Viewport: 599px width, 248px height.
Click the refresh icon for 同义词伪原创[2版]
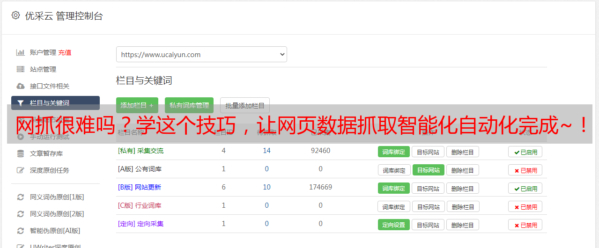(20, 214)
